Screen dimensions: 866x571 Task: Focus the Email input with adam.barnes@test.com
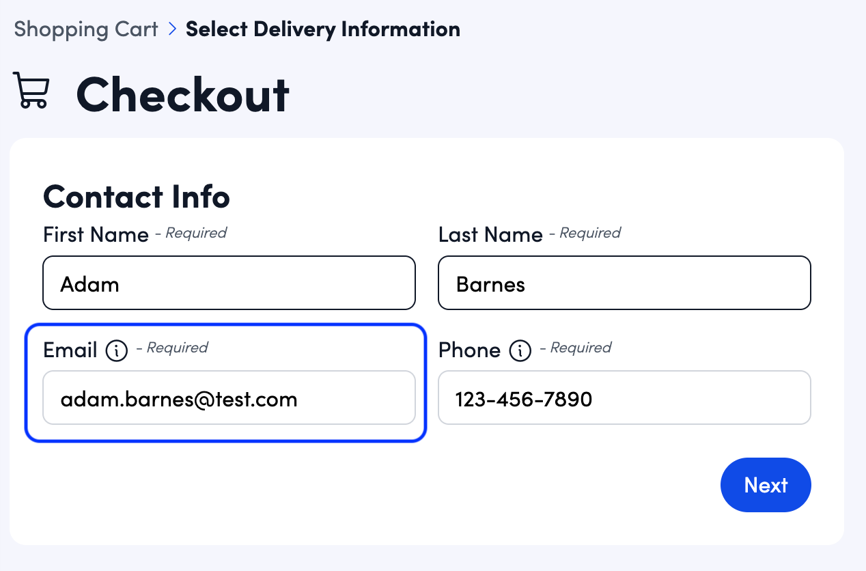pos(229,398)
